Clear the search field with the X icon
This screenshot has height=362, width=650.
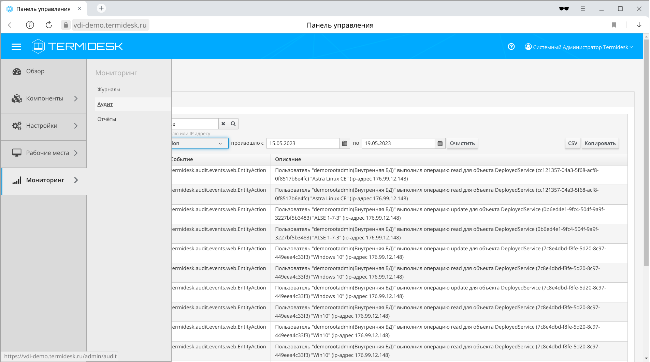[x=223, y=124]
